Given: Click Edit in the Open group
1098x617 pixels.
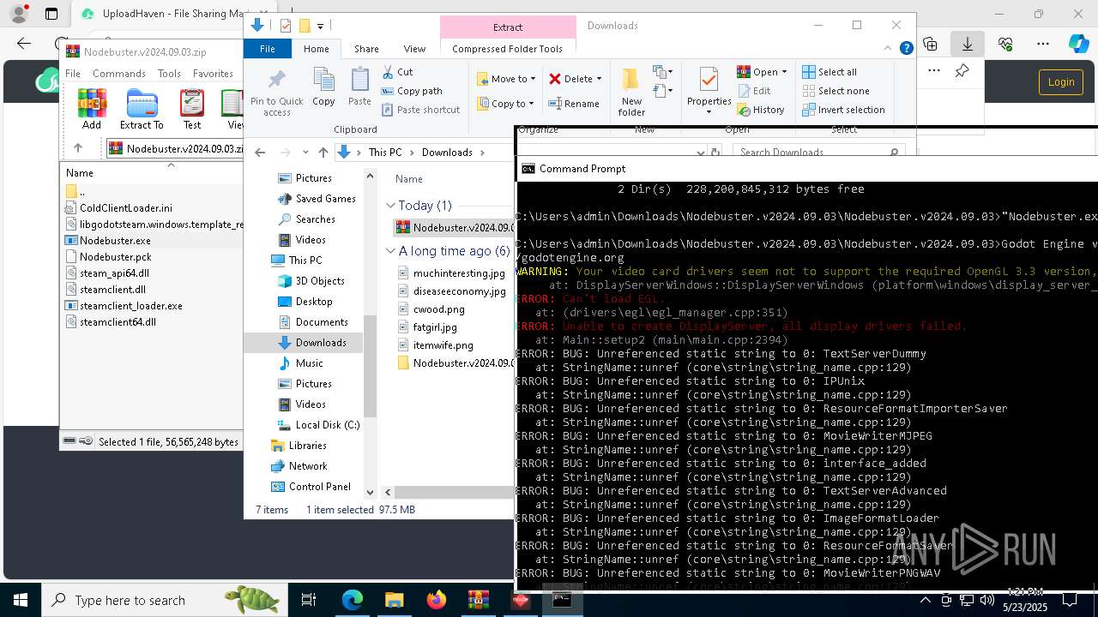Looking at the screenshot, I should tap(754, 91).
